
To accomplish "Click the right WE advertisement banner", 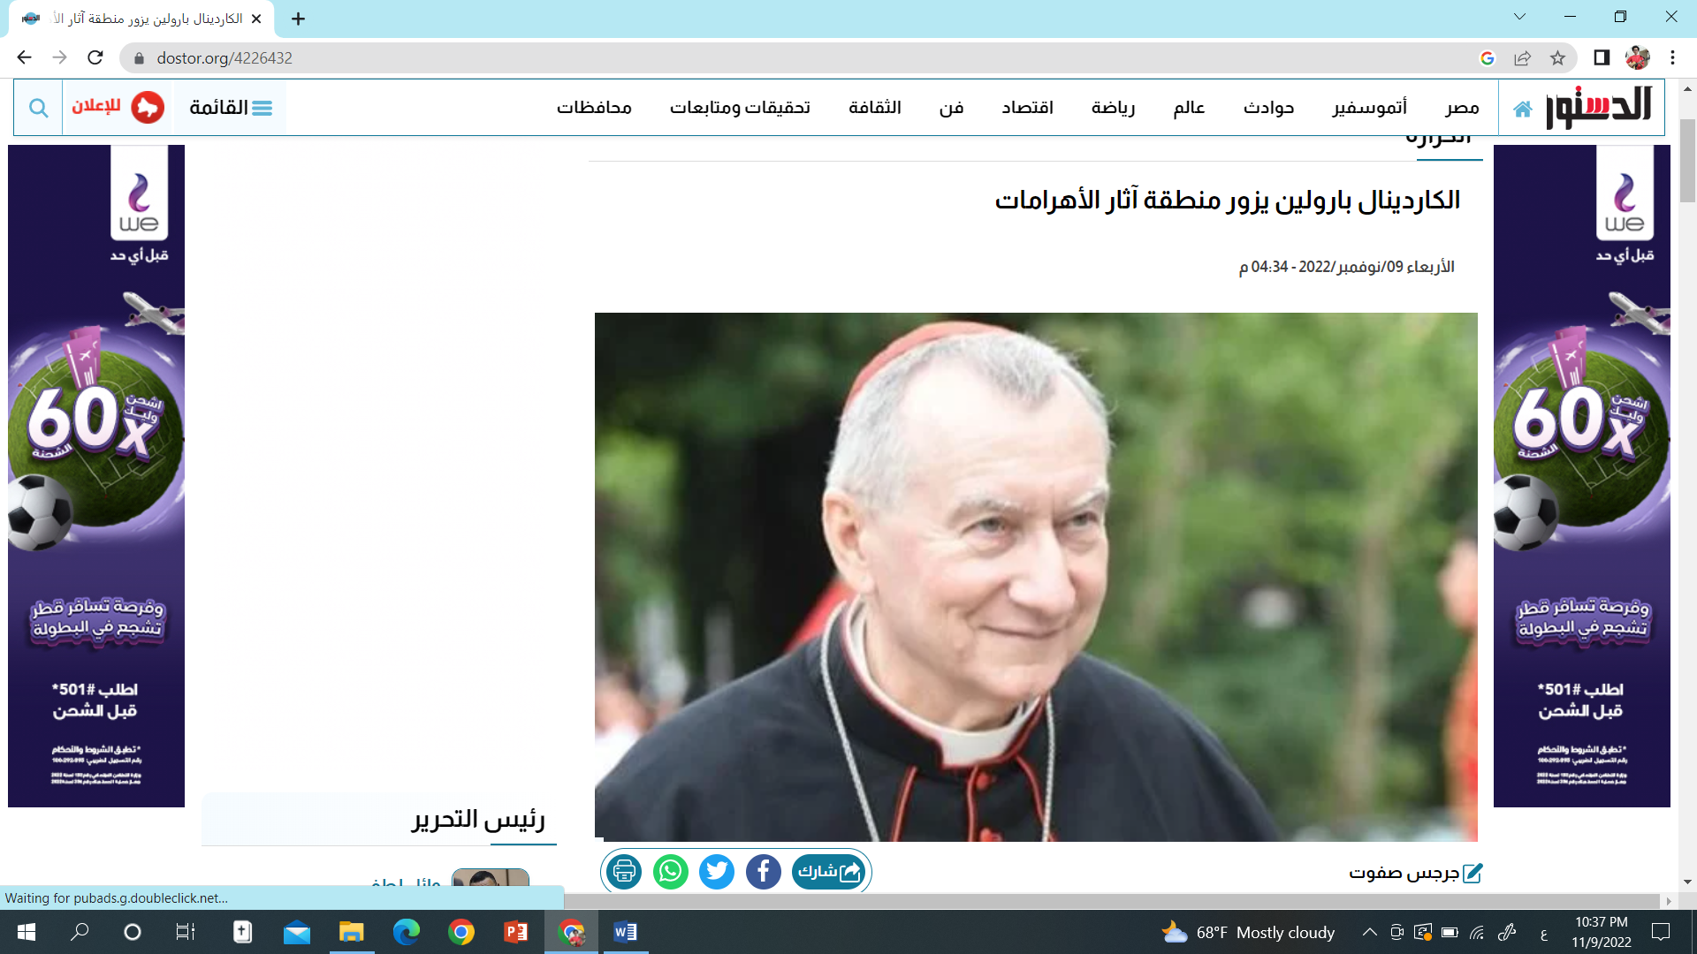I will [x=1581, y=476].
